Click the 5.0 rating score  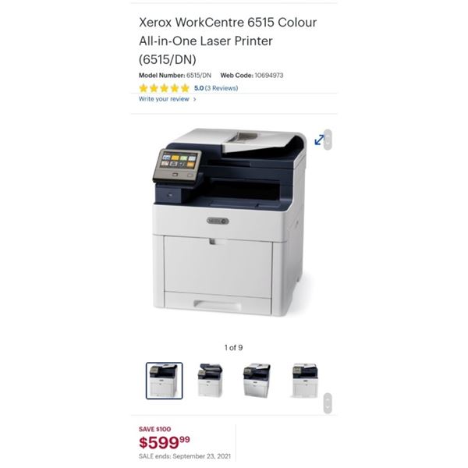point(199,88)
